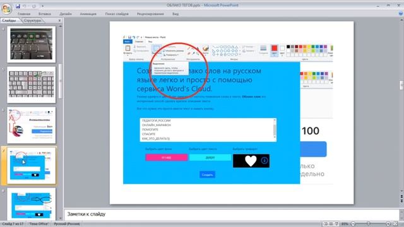The image size is (404, 227).
Task: Click the thumbnail pane scrollbar thumb
Action: (61, 81)
